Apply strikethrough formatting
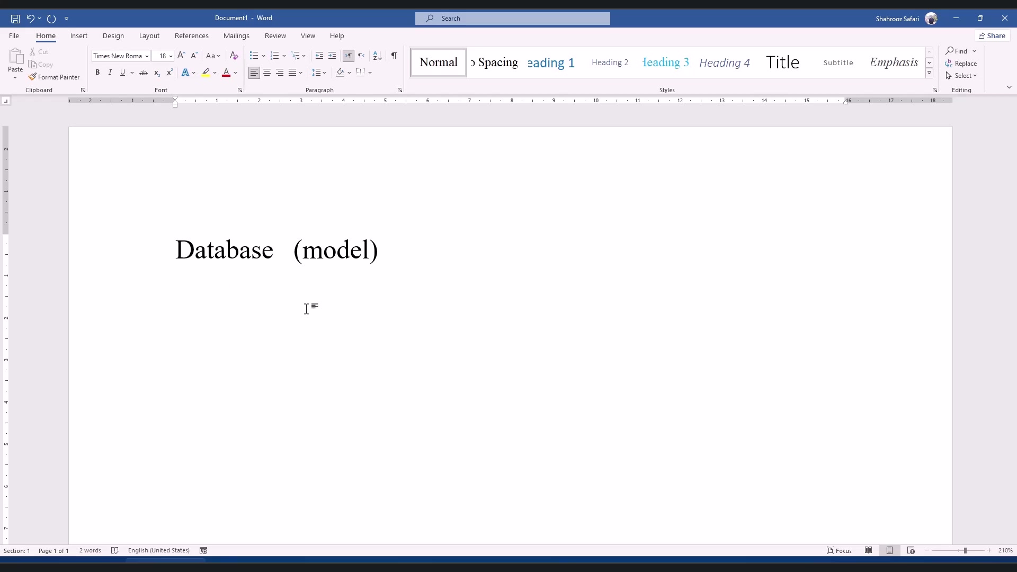This screenshot has height=572, width=1017. [143, 73]
